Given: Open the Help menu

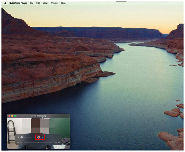Looking at the screenshot, I should [x=63, y=3].
